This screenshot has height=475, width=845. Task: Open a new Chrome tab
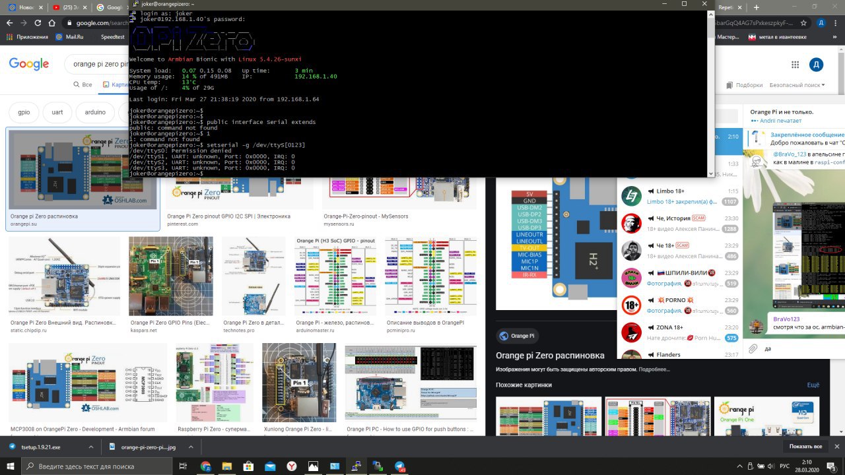click(755, 7)
